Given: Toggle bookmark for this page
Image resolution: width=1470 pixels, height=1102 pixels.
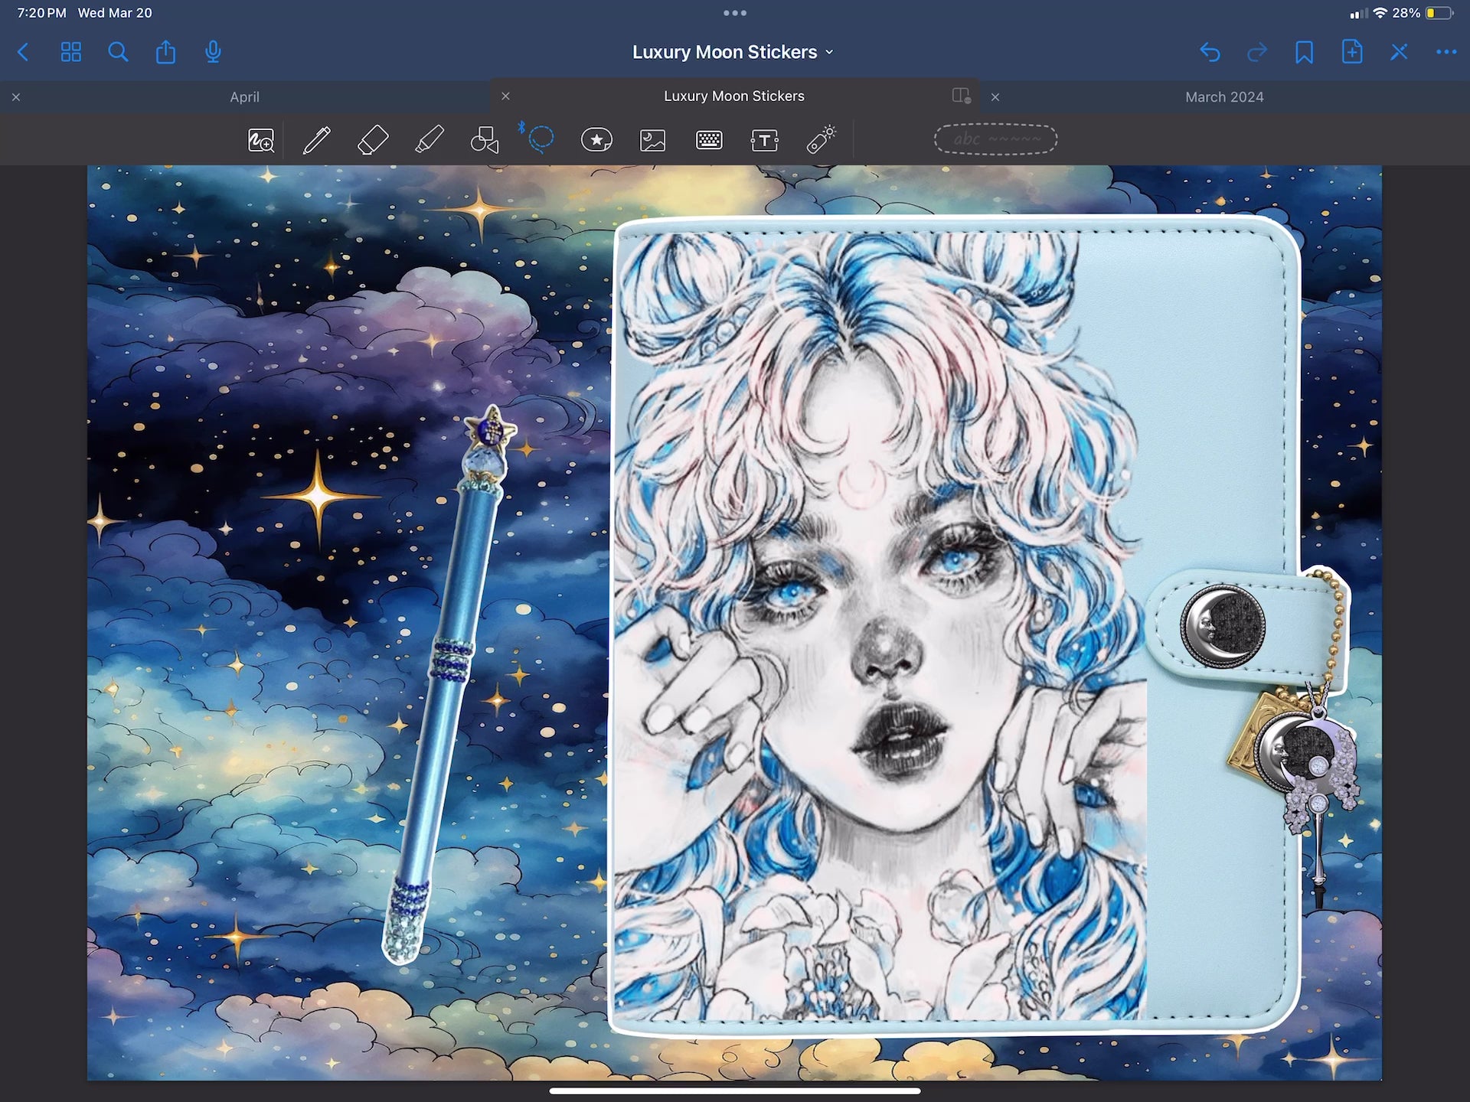Looking at the screenshot, I should [x=1304, y=52].
